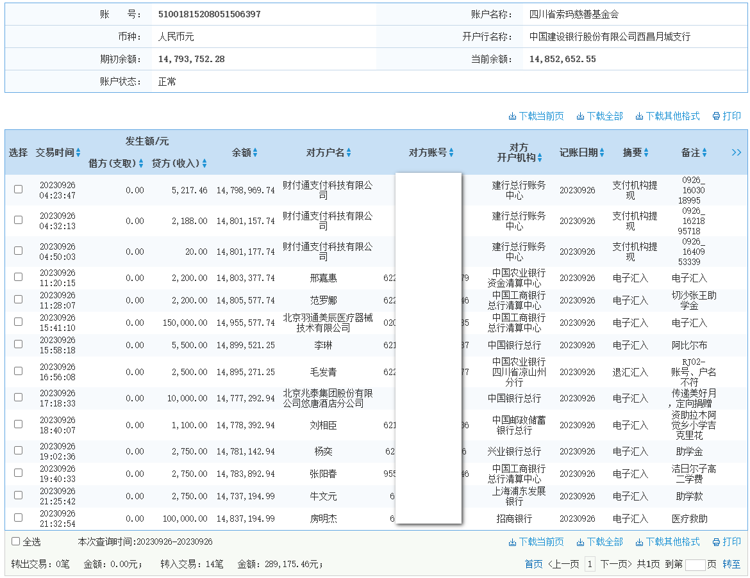Click top 打印 print link
Screen dimensions: 750x578
click(x=726, y=116)
